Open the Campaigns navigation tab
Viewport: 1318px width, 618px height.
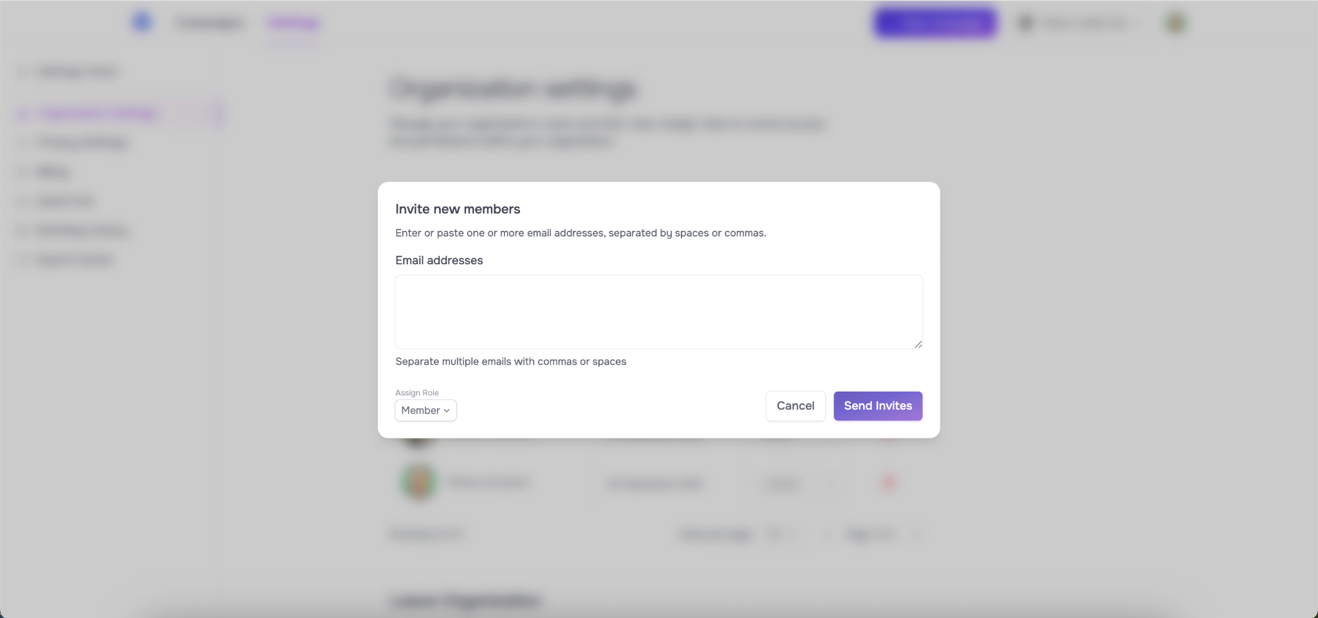210,23
